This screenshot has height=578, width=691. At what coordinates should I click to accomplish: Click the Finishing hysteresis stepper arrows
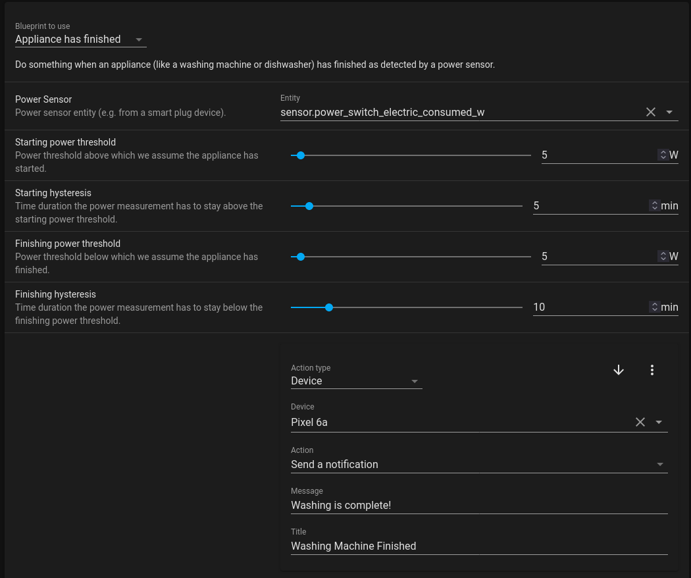[x=653, y=307]
